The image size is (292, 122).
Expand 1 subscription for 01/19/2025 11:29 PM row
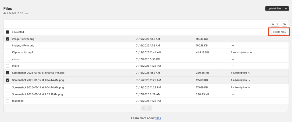(241, 87)
